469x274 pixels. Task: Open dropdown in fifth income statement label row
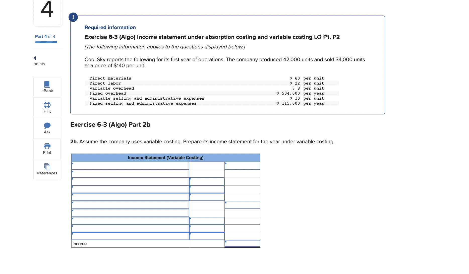[130, 197]
